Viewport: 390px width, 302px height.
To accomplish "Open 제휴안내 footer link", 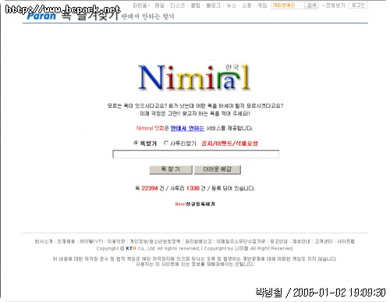I will (301, 241).
